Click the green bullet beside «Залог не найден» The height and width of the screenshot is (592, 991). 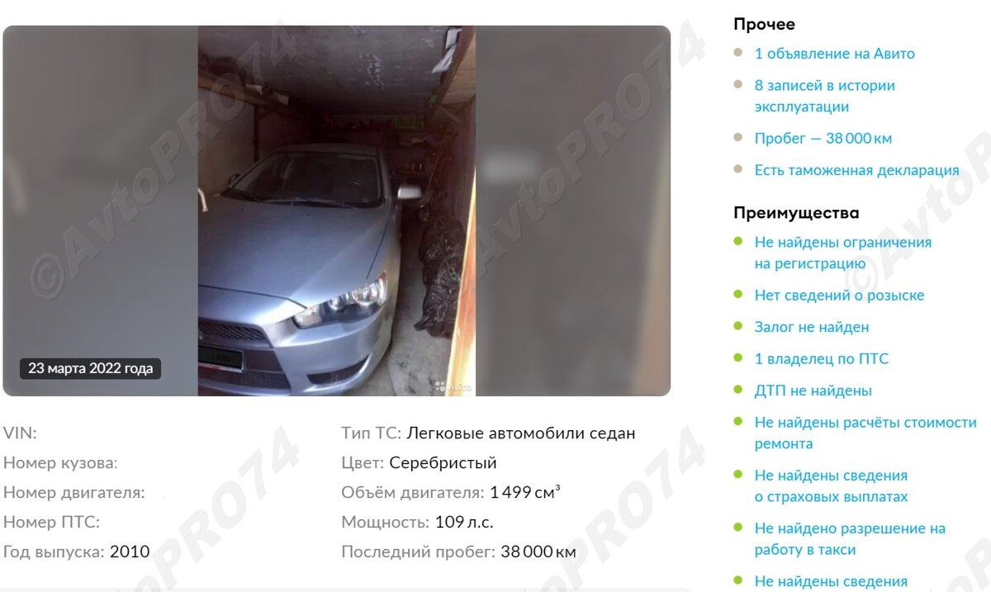(x=738, y=326)
